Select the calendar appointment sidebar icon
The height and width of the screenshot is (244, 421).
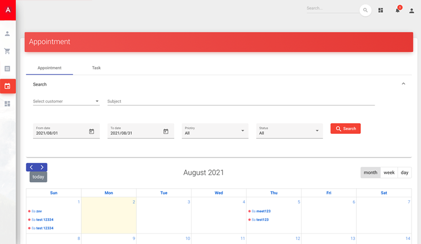tap(8, 86)
